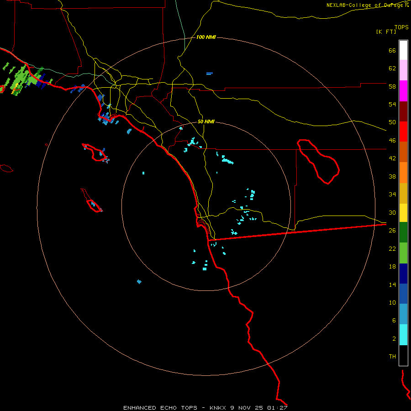Click the "[K FT]" units label

pos(386,32)
